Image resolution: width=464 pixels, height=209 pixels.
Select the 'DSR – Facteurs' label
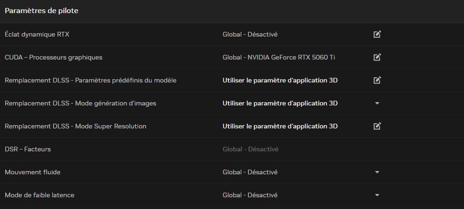point(28,149)
